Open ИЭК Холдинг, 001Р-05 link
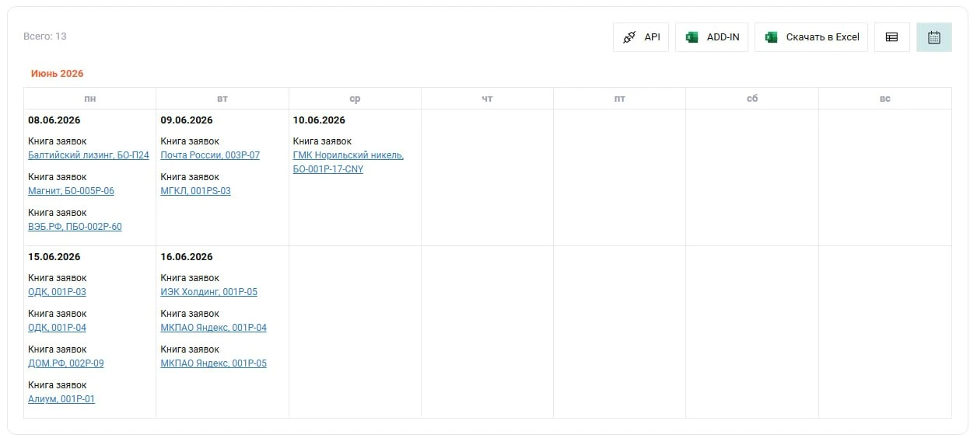This screenshot has width=977, height=438. [x=209, y=292]
